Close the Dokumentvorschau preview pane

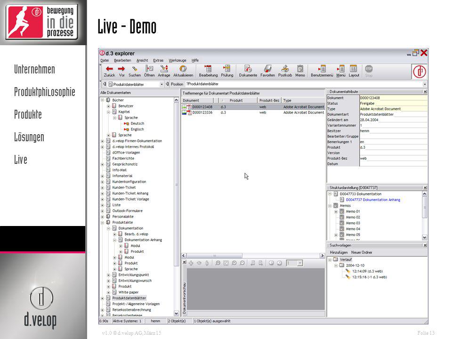coord(184,262)
